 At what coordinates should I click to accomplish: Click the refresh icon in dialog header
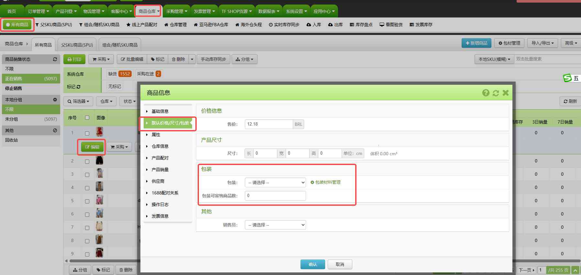pyautogui.click(x=496, y=93)
